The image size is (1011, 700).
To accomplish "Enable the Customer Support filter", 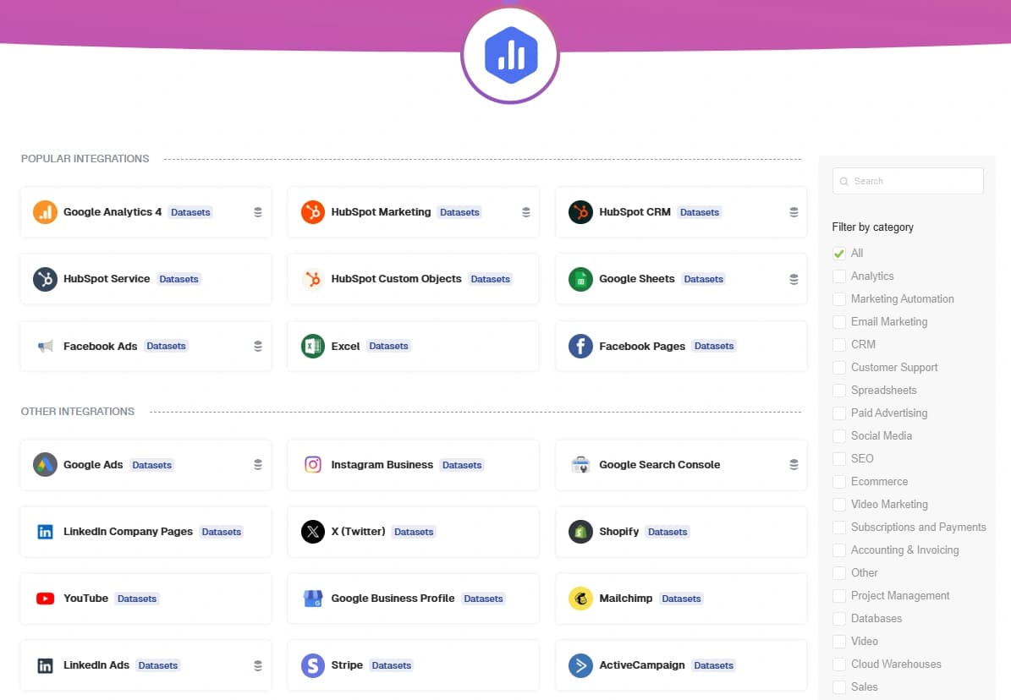I will pos(839,368).
